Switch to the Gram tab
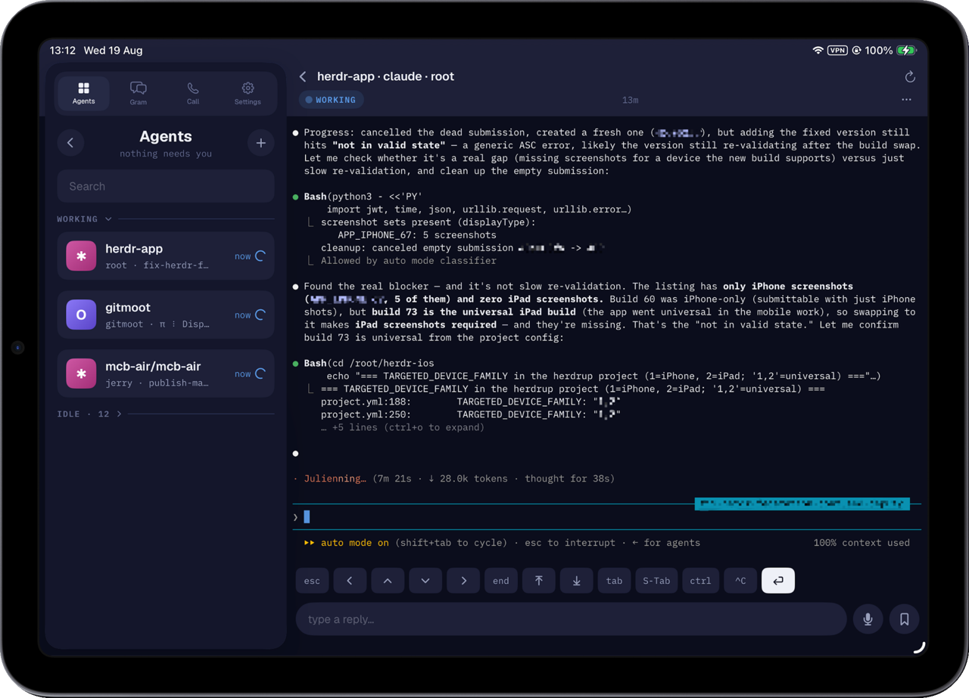Viewport: 969px width, 698px height. pos(138,93)
